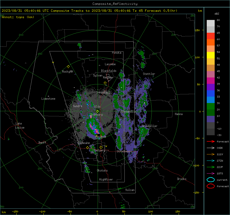This screenshot has width=230, height=215.
Task: Click the magenta 18TS arrow legend icon
Action: pos(211,174)
